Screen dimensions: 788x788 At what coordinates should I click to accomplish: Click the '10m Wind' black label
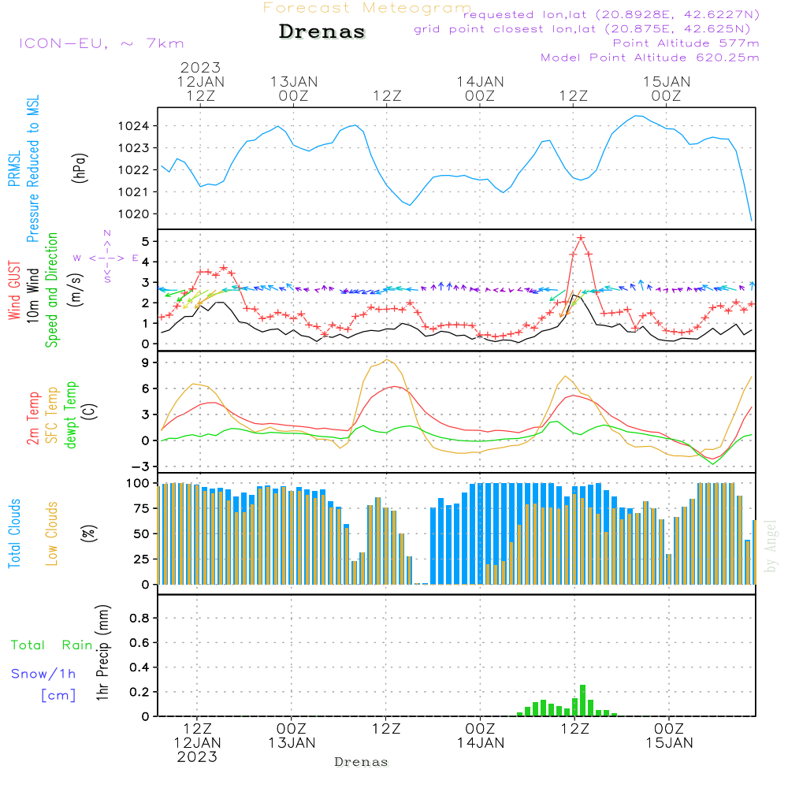coord(32,295)
